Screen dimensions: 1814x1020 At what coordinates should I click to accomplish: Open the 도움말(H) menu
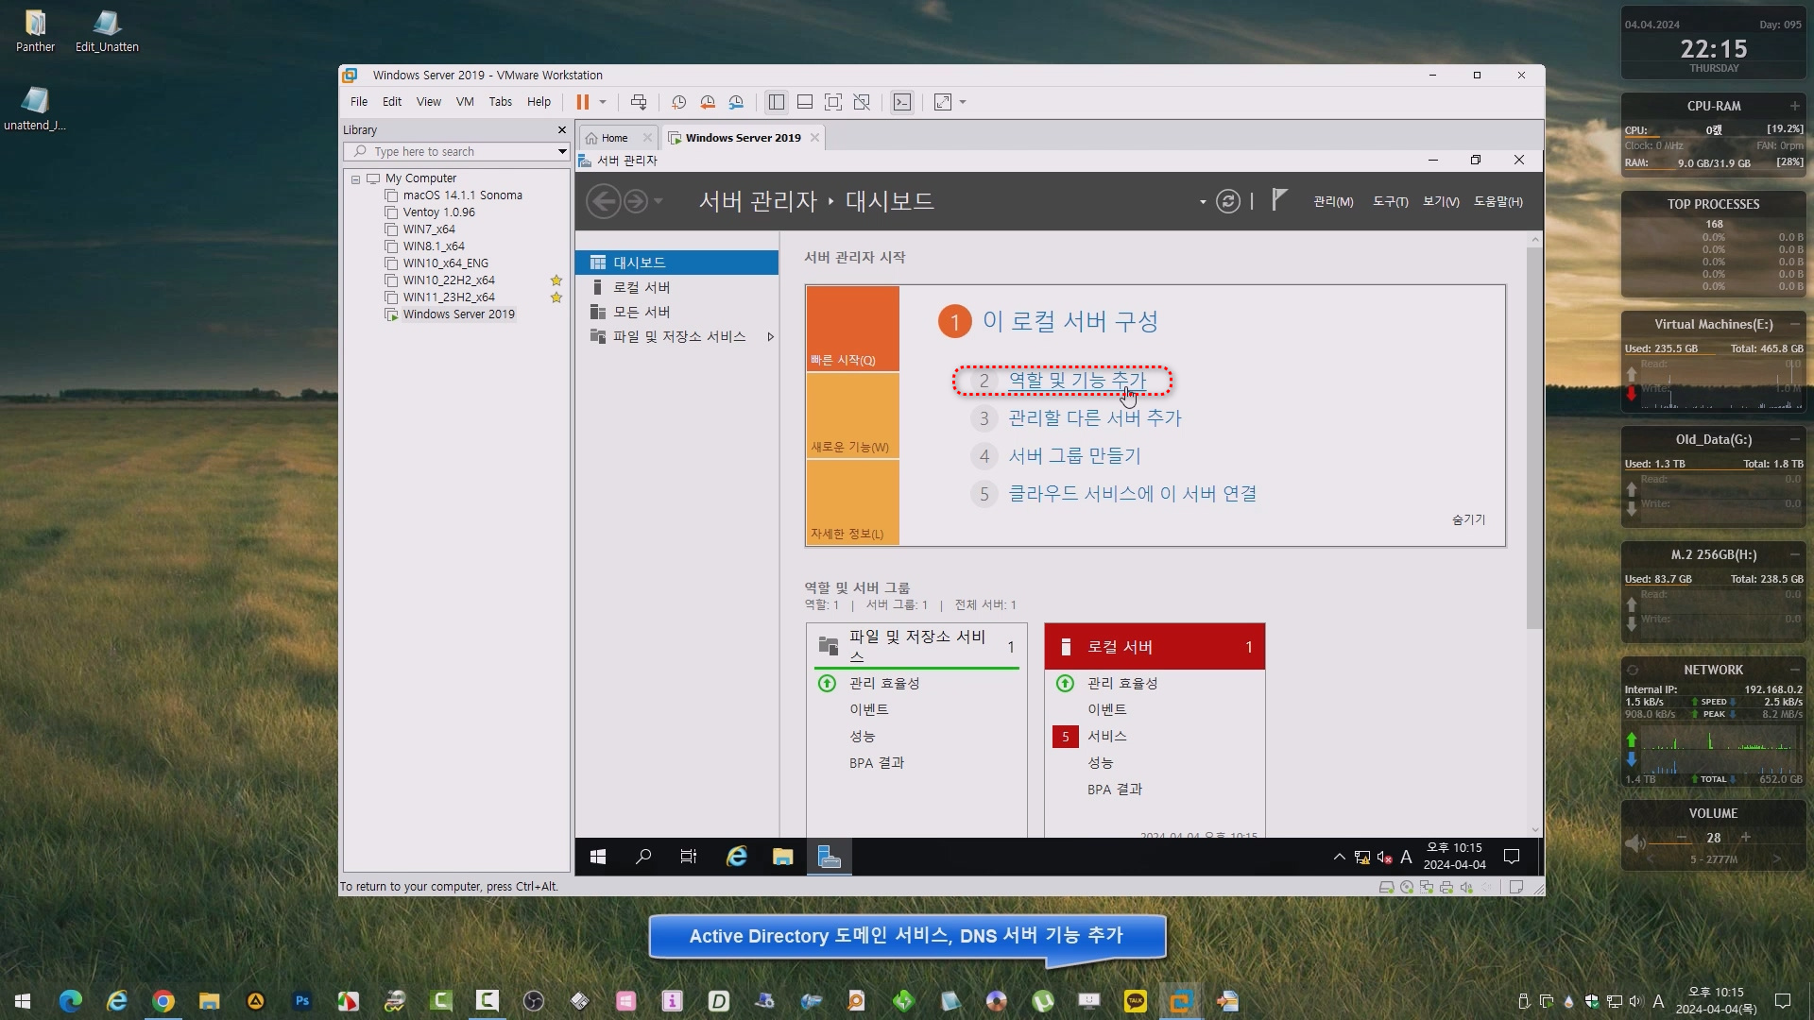point(1498,202)
